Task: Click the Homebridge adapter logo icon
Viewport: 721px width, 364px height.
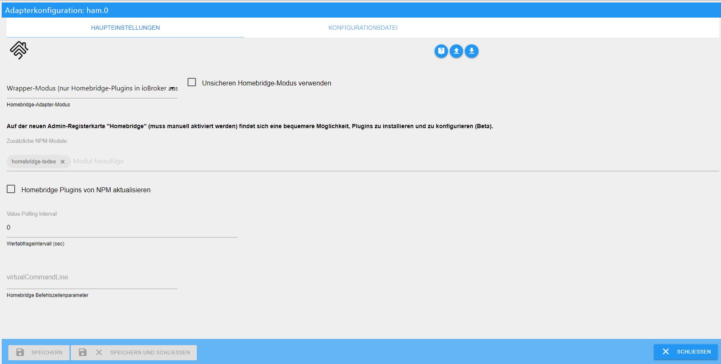Action: coord(19,50)
